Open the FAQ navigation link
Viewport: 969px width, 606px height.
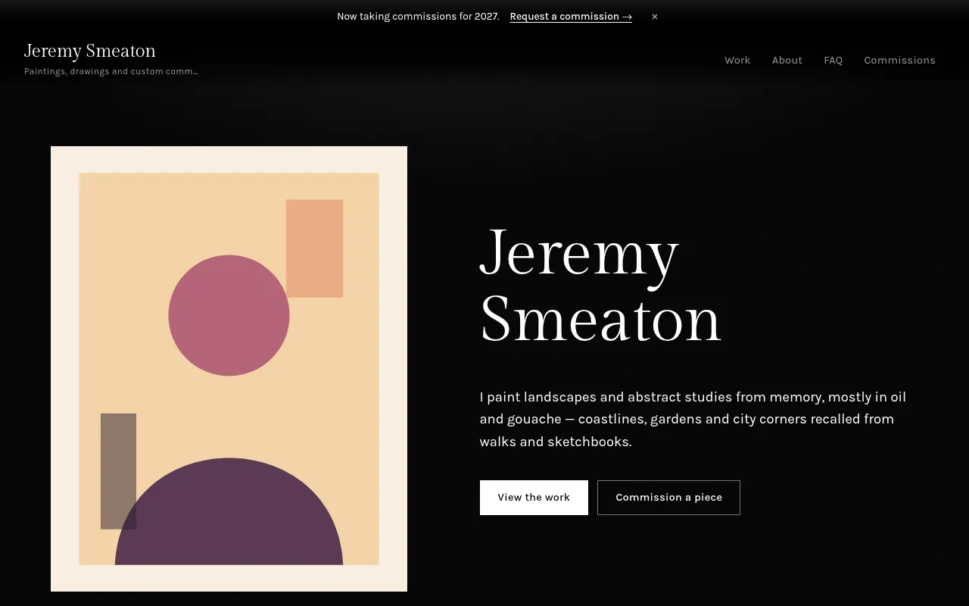click(x=833, y=60)
